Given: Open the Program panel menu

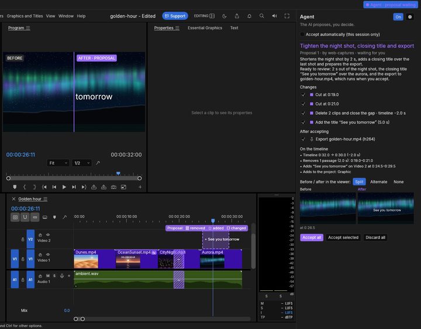Looking at the screenshot, I should pyautogui.click(x=28, y=28).
